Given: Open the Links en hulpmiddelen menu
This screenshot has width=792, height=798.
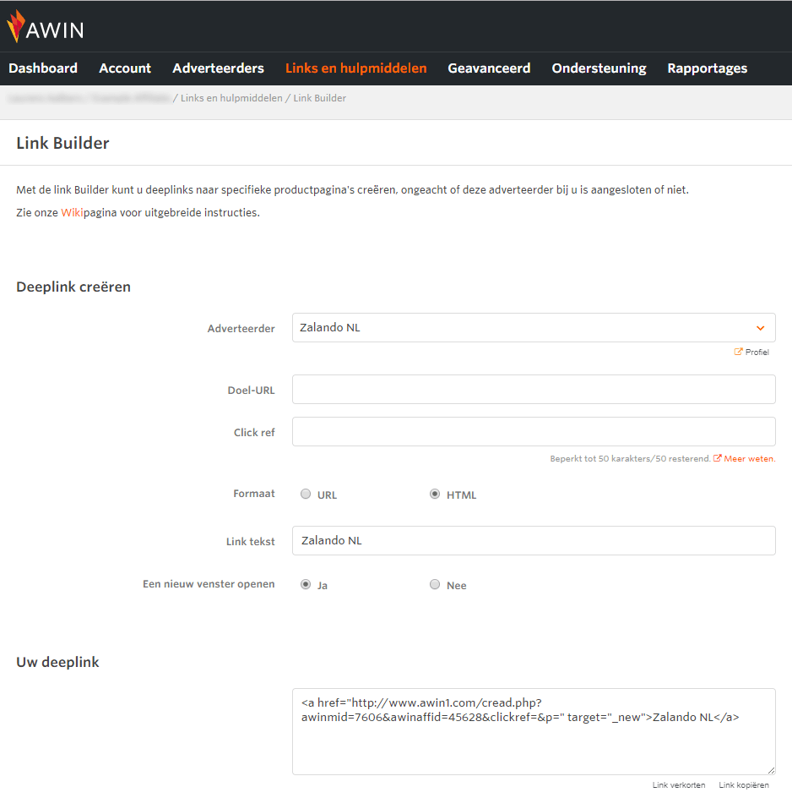Looking at the screenshot, I should [355, 68].
